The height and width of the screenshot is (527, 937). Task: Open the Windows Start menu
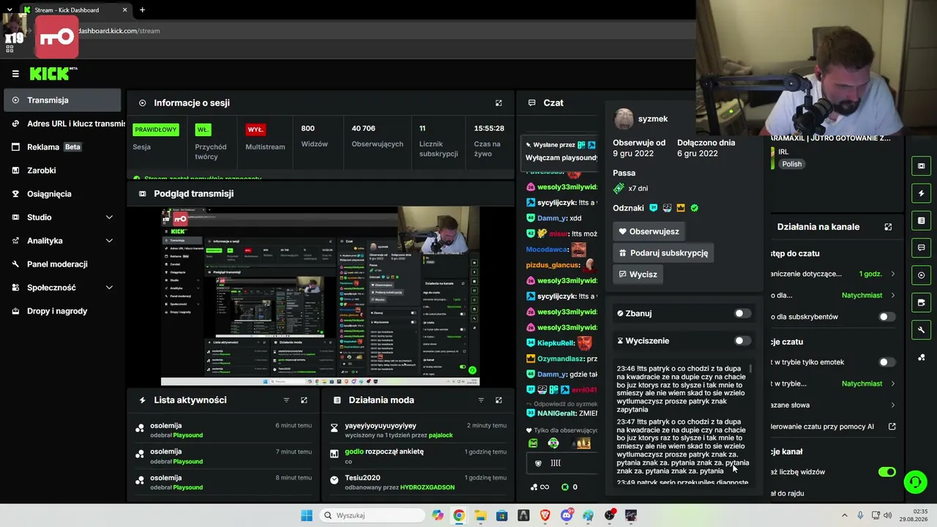307,515
